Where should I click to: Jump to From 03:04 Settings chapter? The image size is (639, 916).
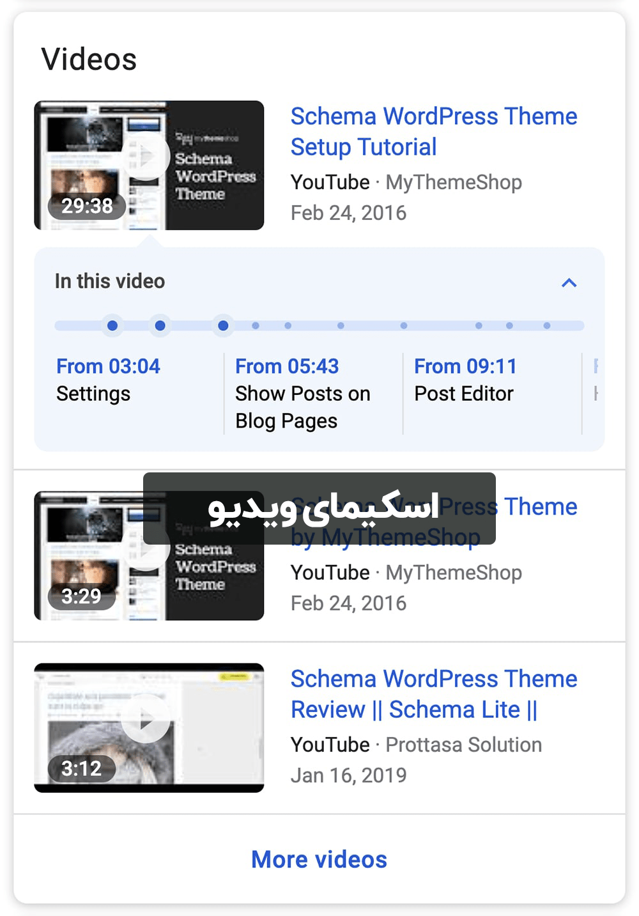pyautogui.click(x=108, y=380)
